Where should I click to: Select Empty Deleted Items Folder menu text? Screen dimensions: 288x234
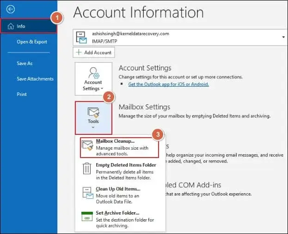point(126,165)
